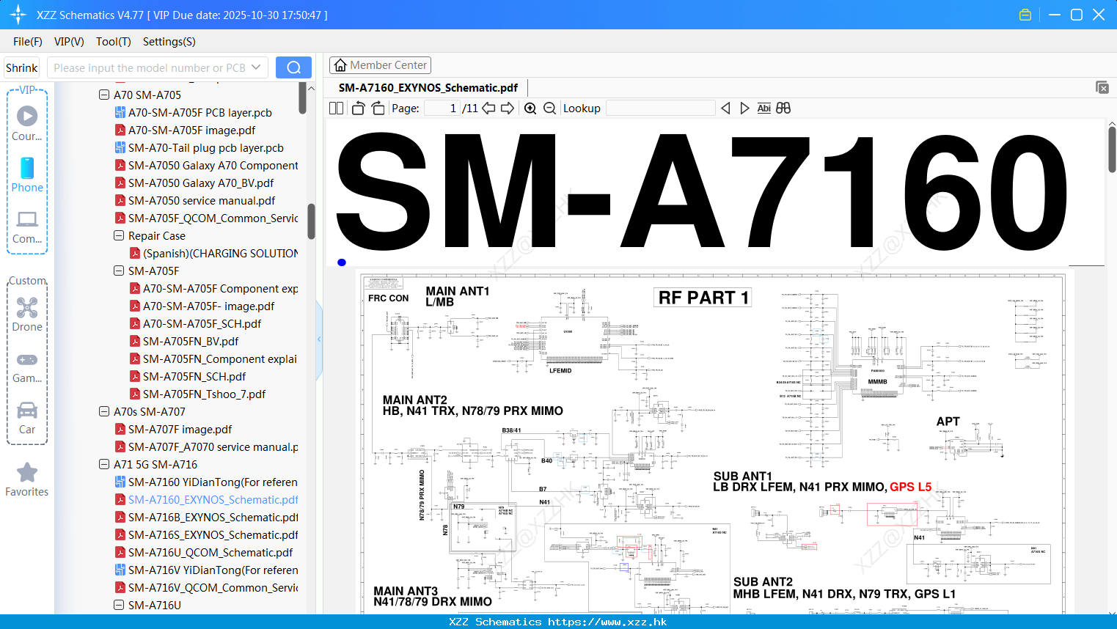Collapse the Repair Case folder
Screen dimensions: 1117x629
[x=119, y=236]
